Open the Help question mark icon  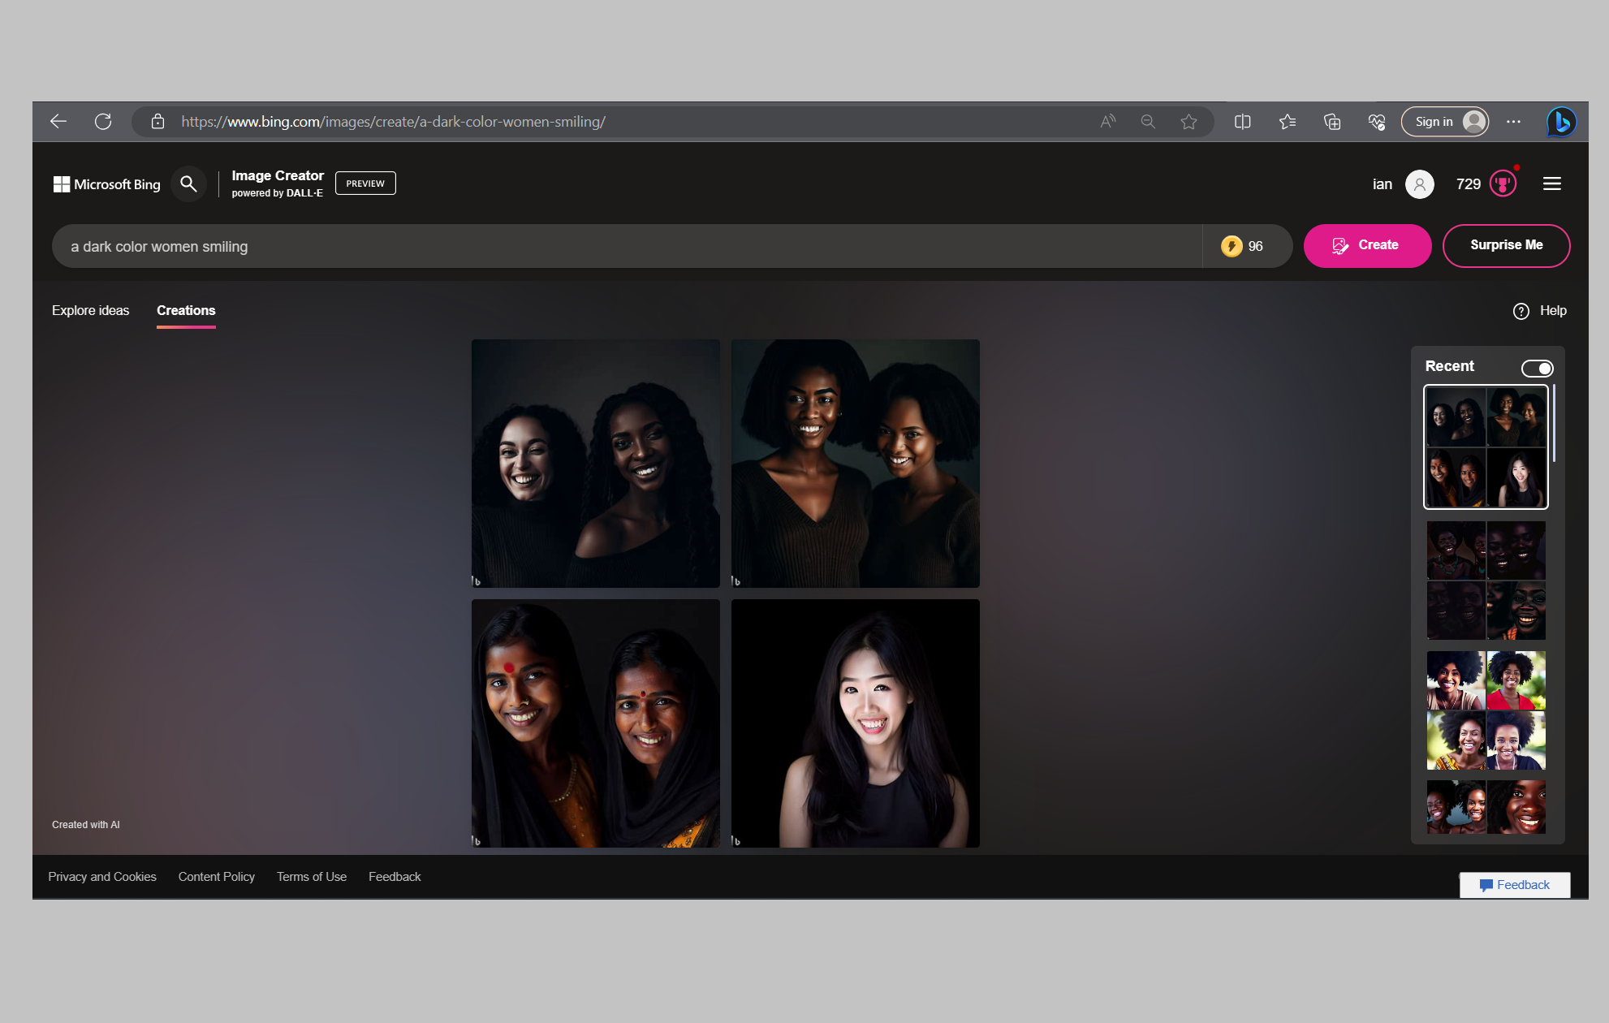(x=1521, y=311)
